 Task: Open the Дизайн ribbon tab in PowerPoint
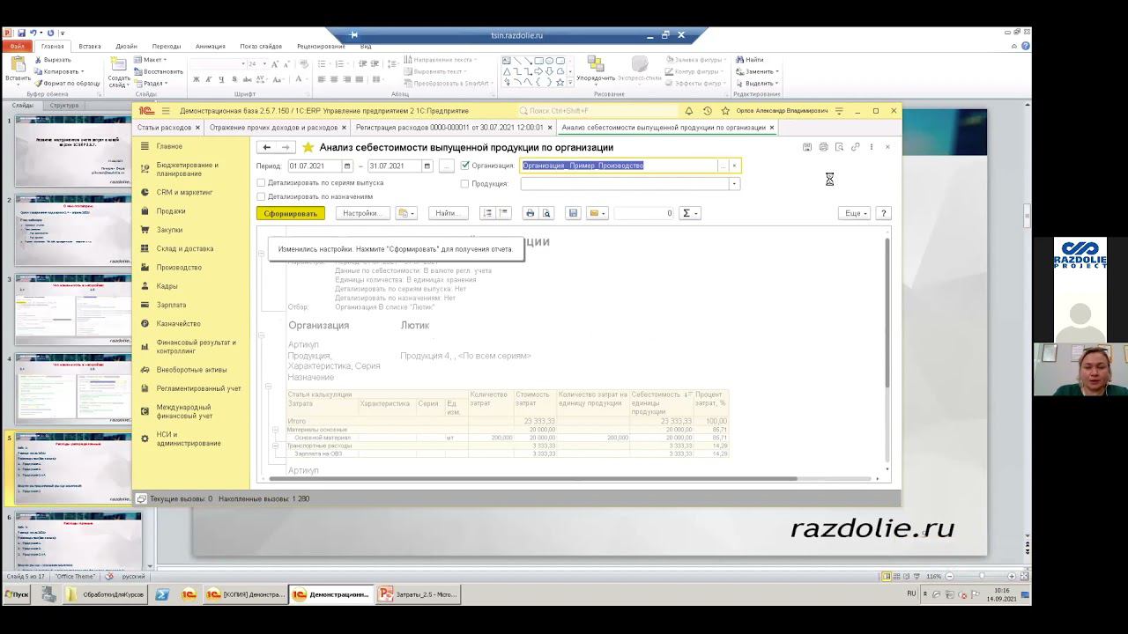pos(126,46)
